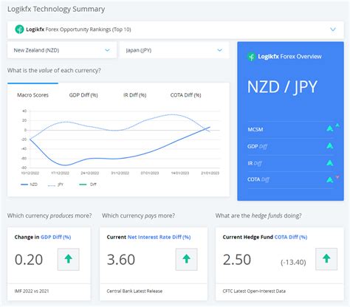This screenshot has width=350, height=307.
Task: Click the GDP Diff green up-triangle indicator
Action: tap(329, 146)
